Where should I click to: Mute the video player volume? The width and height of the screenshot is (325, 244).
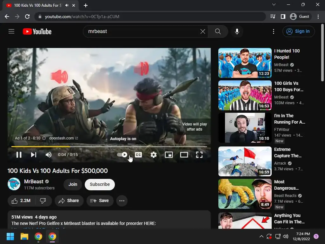pos(49,155)
